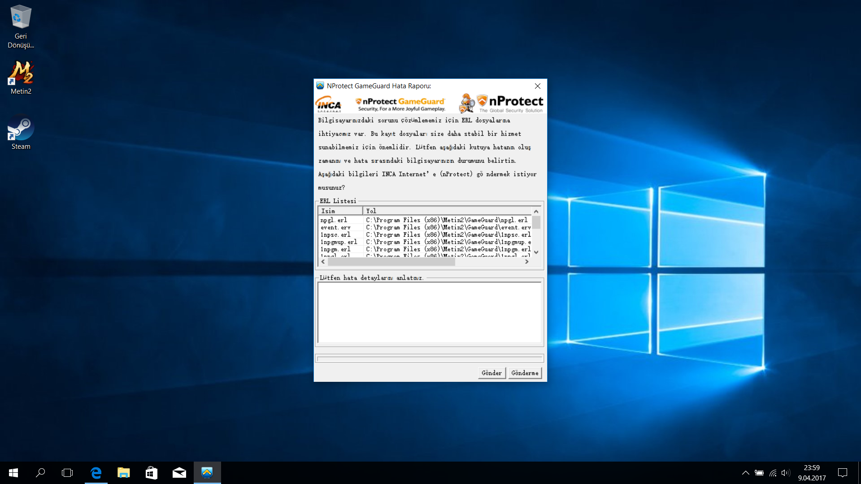Click the battery status tray icon
The image size is (861, 484).
(x=759, y=473)
